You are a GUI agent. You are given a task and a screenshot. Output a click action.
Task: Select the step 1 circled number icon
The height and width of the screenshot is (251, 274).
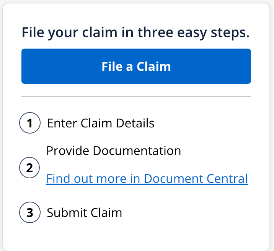pos(29,123)
